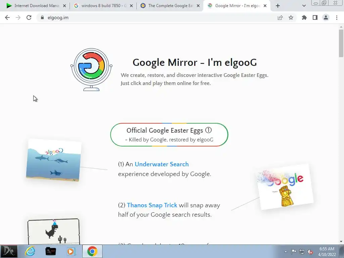Show hidden system tray icons

(286, 252)
